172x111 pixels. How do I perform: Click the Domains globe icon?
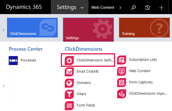[x=69, y=83]
